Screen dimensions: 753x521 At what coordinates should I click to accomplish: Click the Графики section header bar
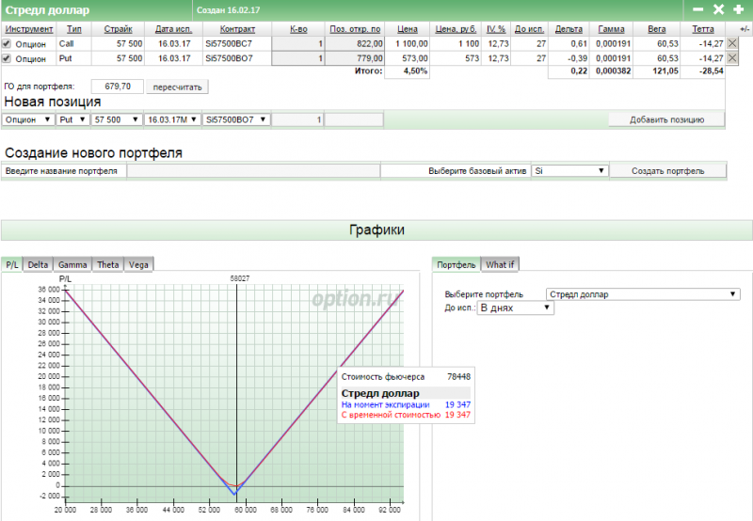[376, 229]
